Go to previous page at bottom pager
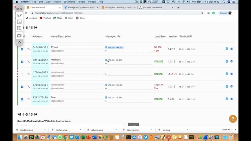Image resolution: width=251 pixels, height=141 pixels. pyautogui.click(x=19, y=114)
